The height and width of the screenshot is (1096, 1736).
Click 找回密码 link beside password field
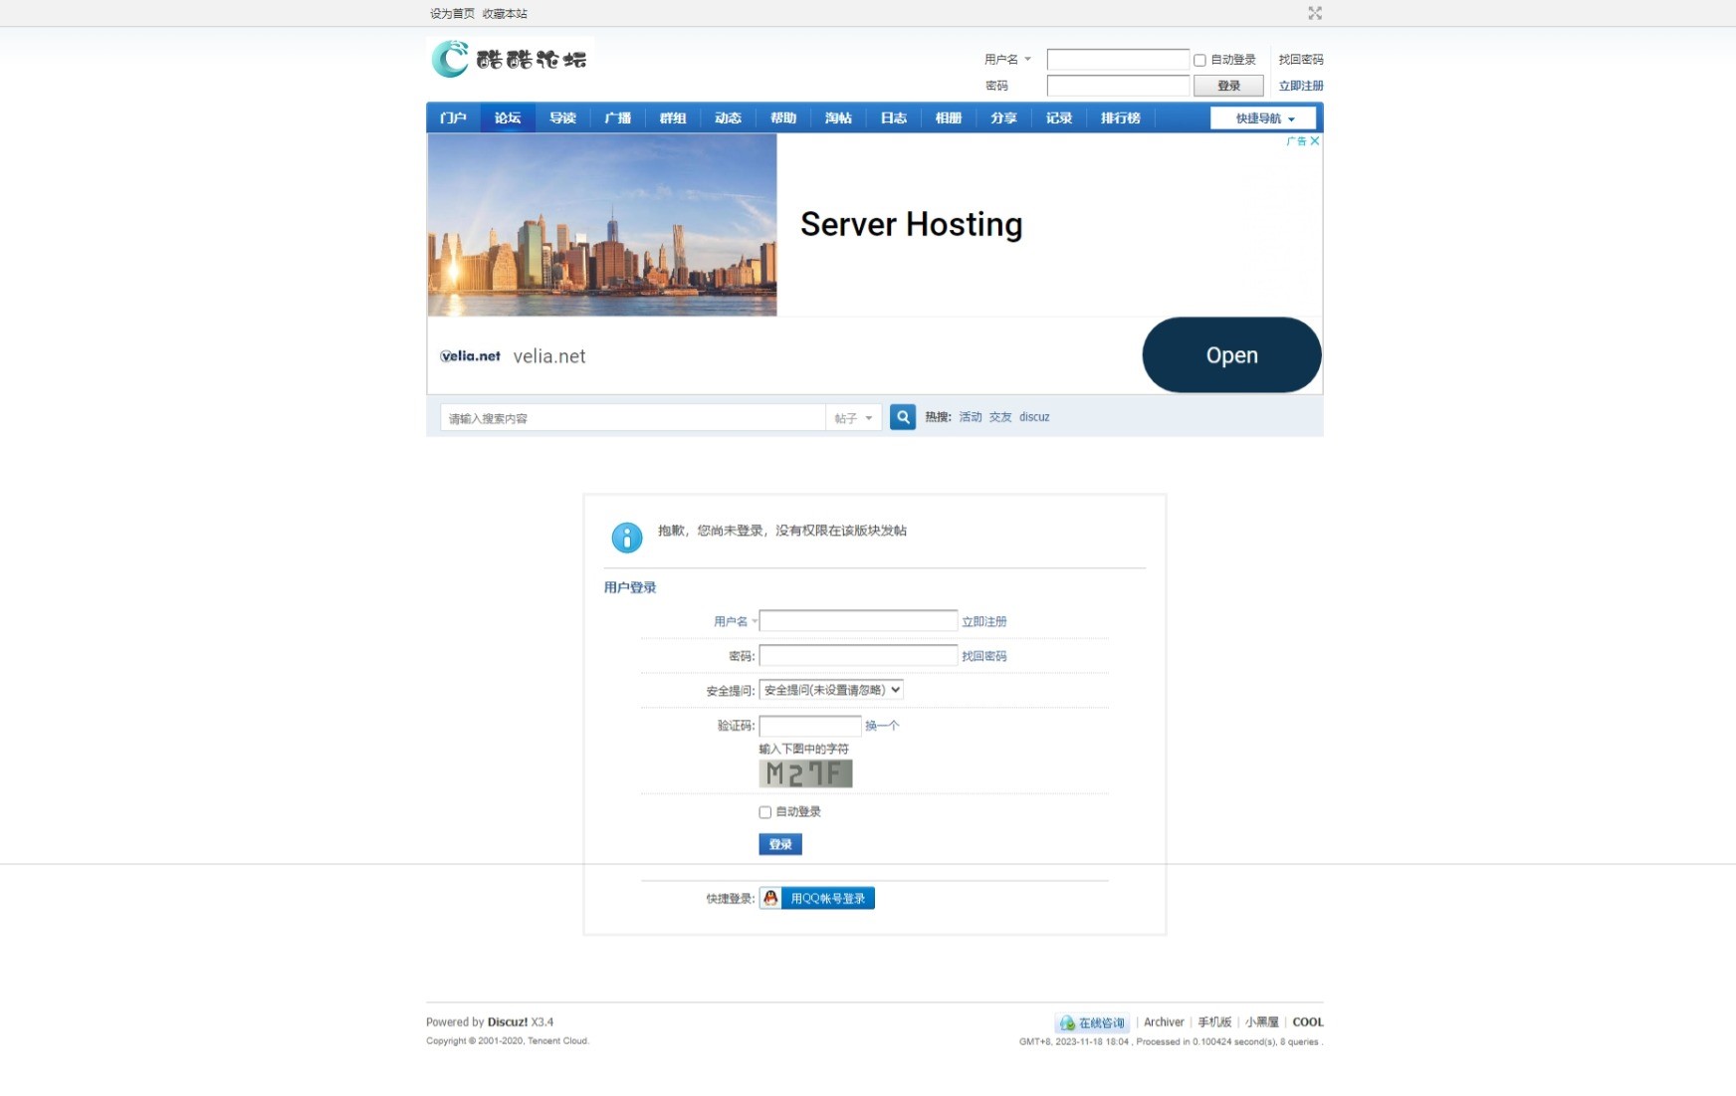983,656
